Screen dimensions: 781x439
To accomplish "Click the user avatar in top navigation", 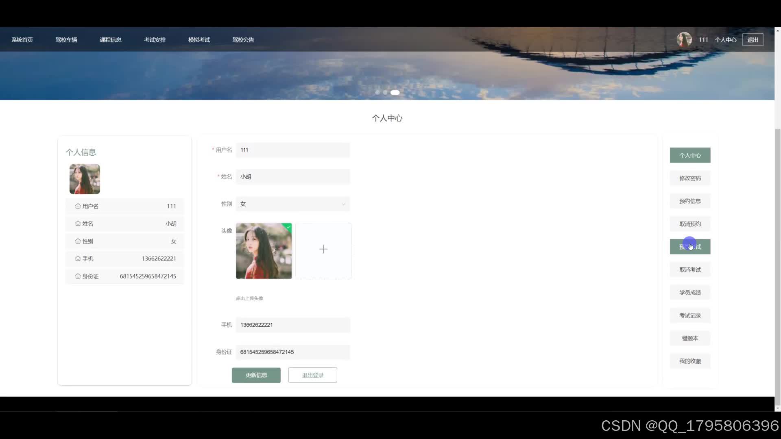I will click(684, 39).
